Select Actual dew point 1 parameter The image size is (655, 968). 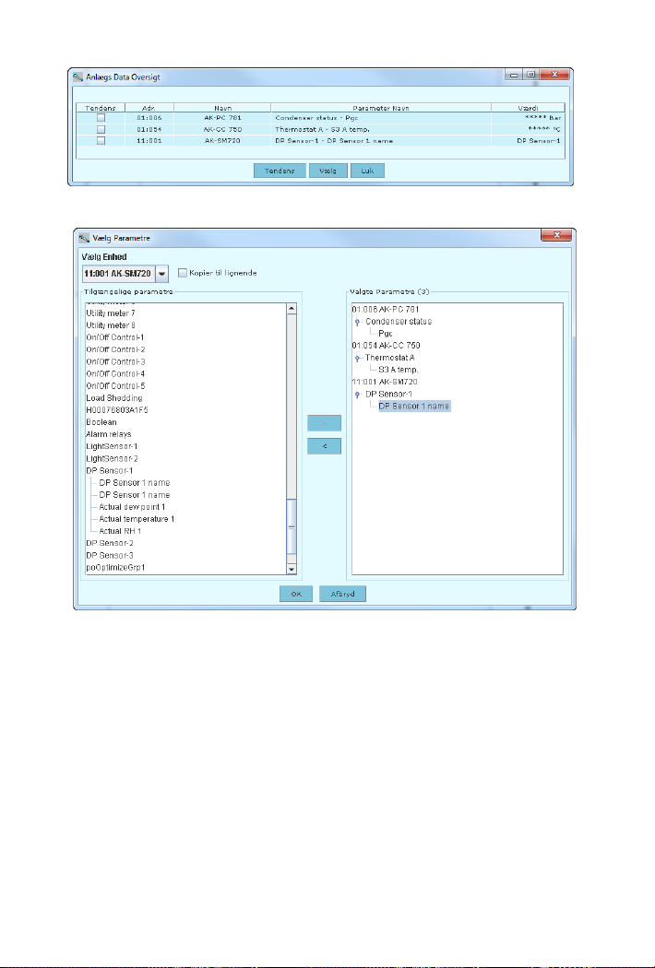(132, 507)
